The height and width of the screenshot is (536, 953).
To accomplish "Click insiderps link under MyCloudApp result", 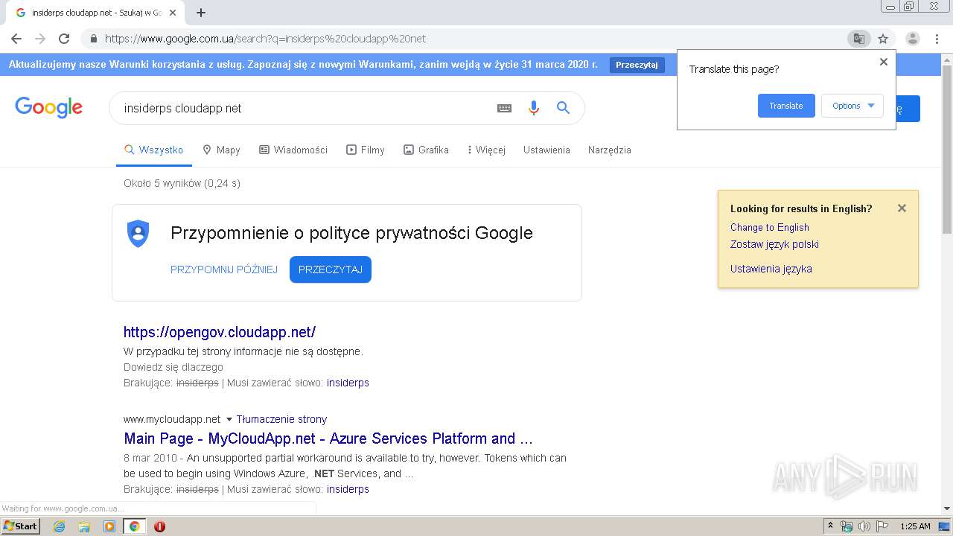I will [348, 489].
